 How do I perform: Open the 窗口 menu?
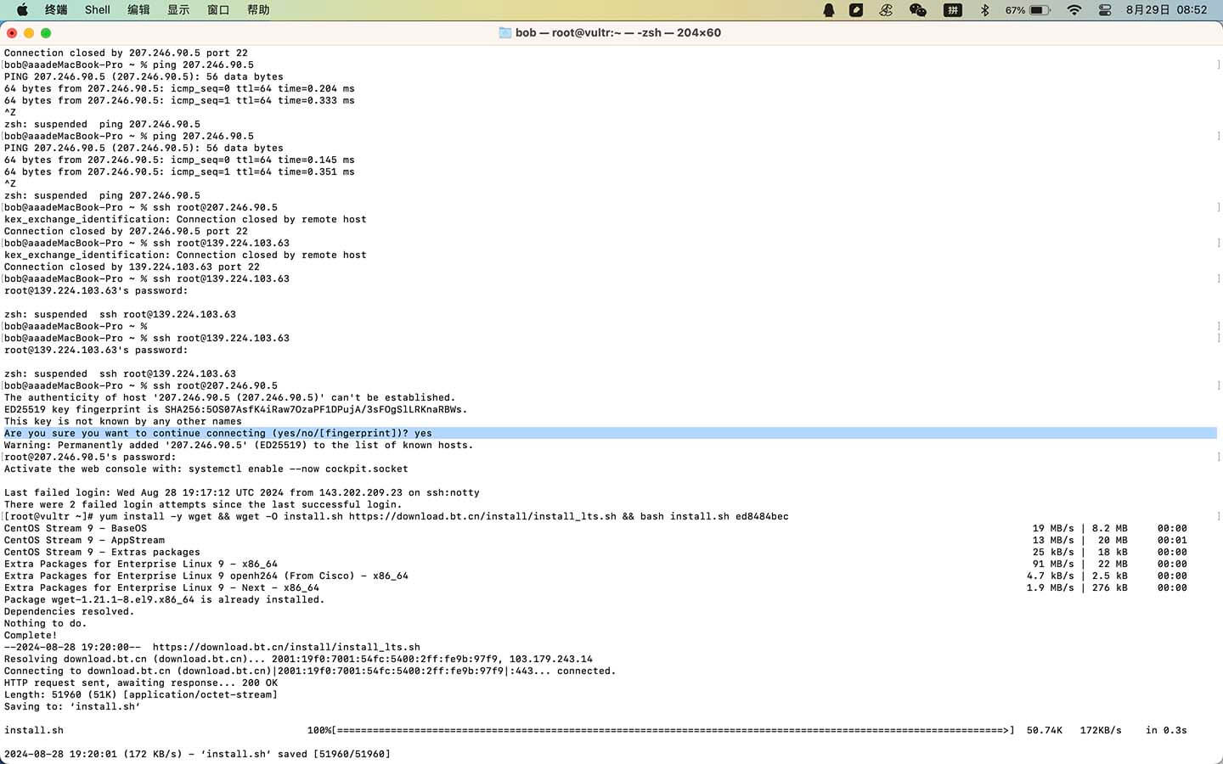[x=218, y=10]
